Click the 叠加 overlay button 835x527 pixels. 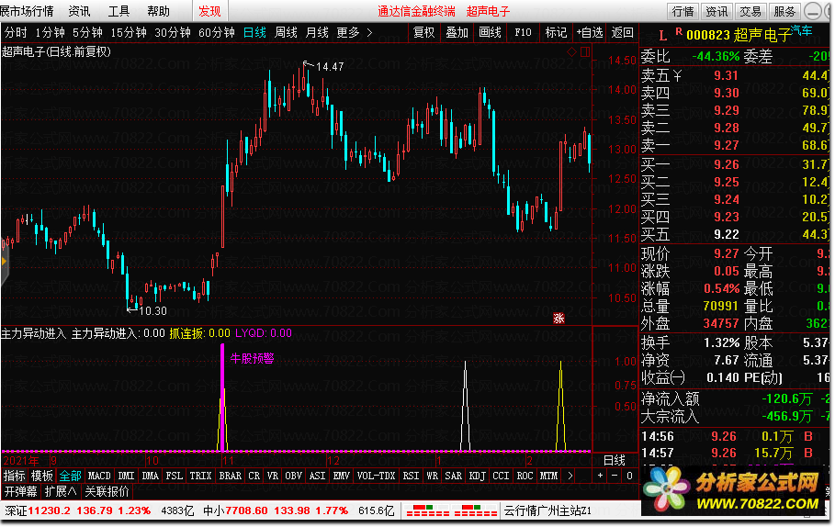(x=457, y=32)
